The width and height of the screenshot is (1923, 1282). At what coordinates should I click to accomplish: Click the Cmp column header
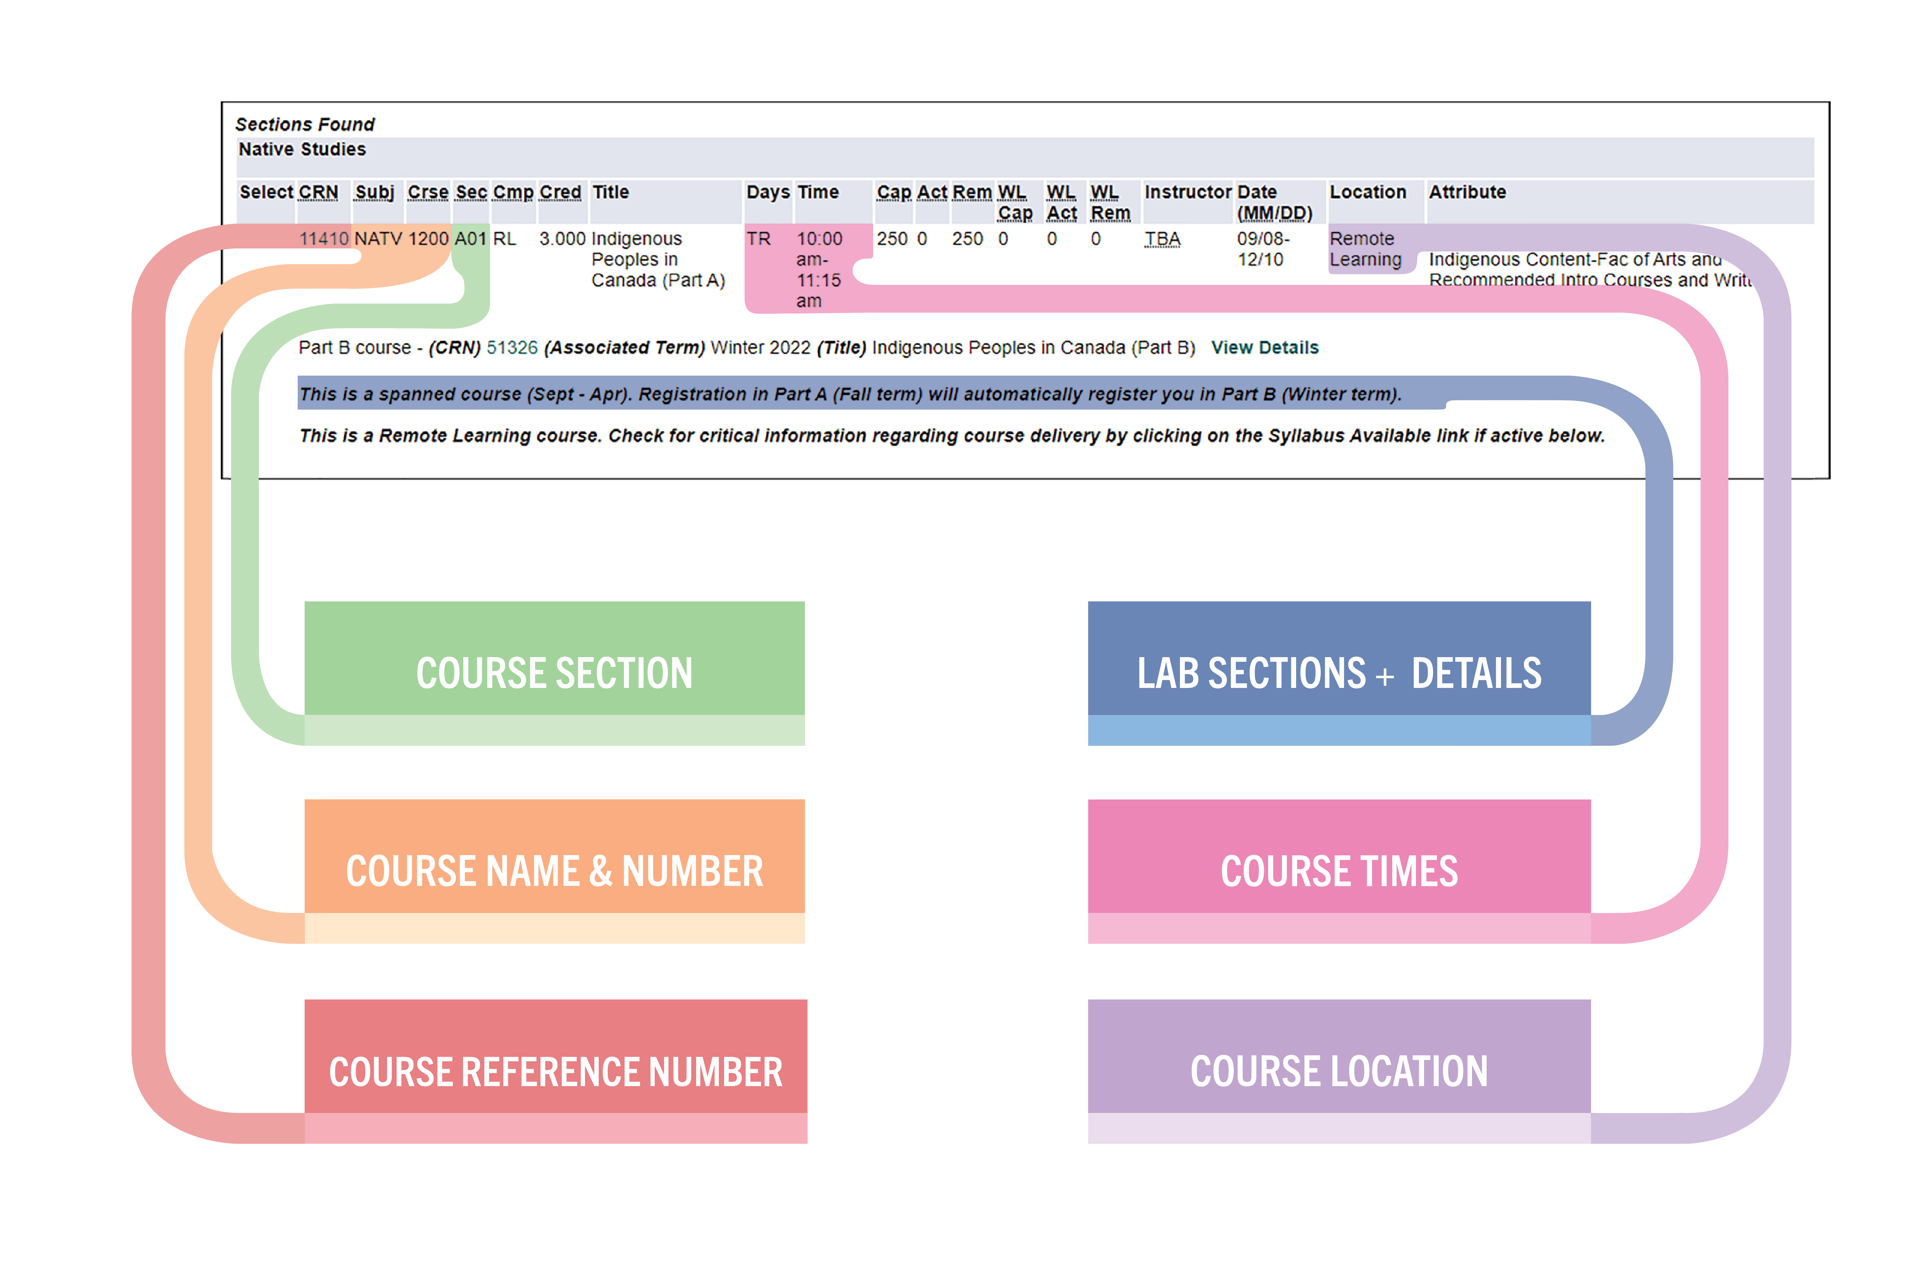(513, 192)
